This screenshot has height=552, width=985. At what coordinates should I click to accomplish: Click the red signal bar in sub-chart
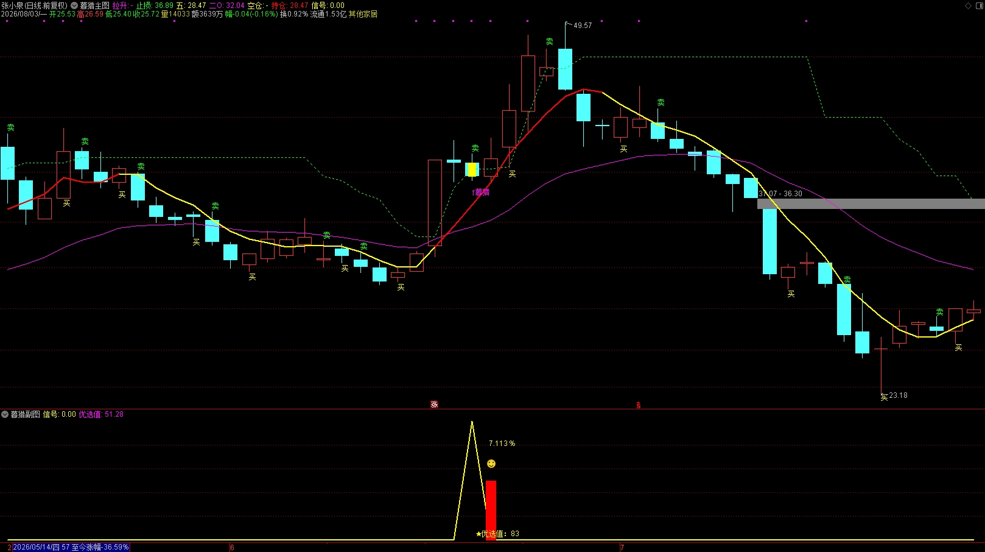coord(491,510)
